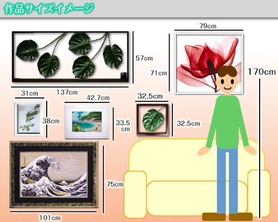Click the 42.7cm width label
Screen dimensions: 278x222
[98, 97]
